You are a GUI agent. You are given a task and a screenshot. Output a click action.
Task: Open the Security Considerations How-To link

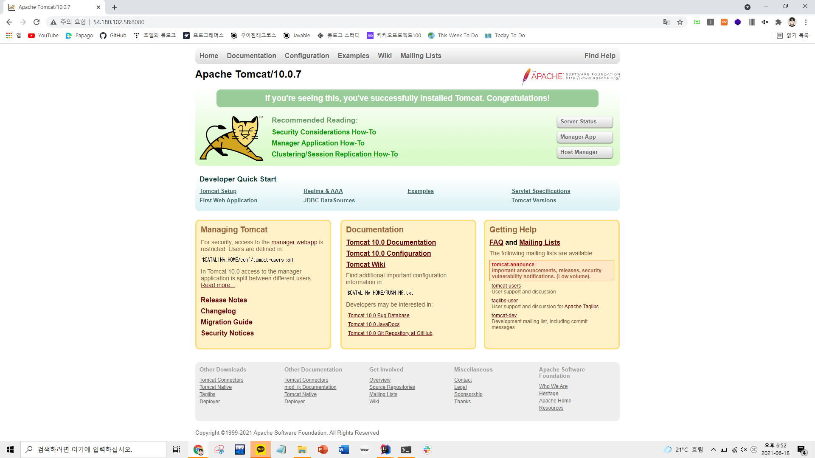point(324,132)
